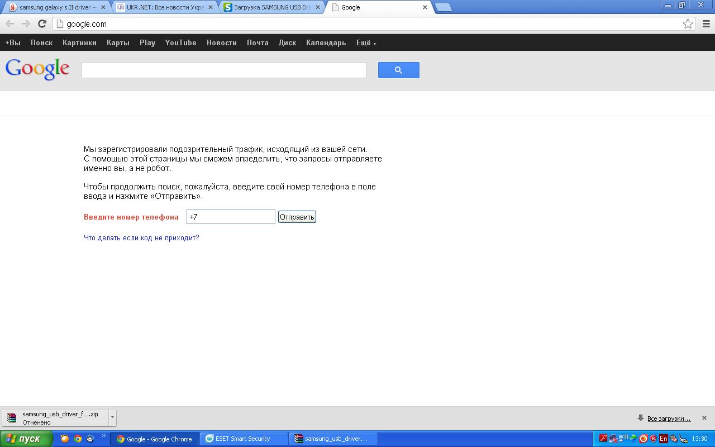Close the downloads bar
715x447 pixels.
pos(704,418)
